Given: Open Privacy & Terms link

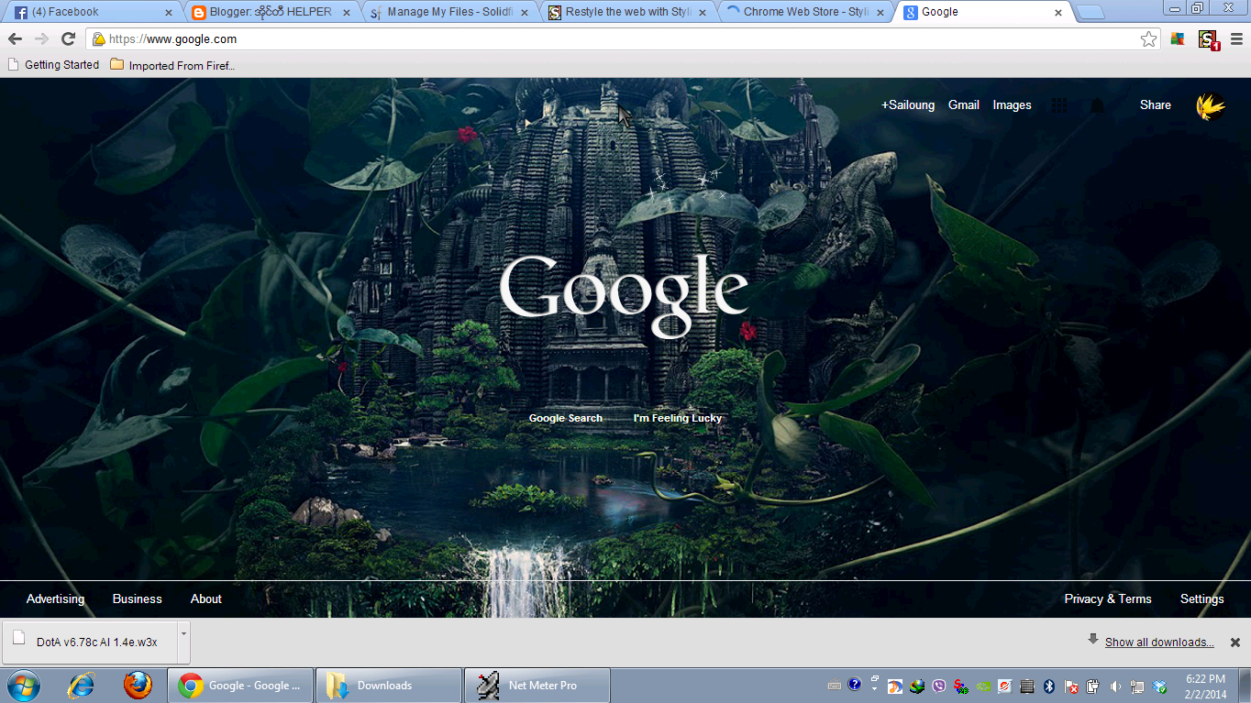Looking at the screenshot, I should [x=1108, y=599].
